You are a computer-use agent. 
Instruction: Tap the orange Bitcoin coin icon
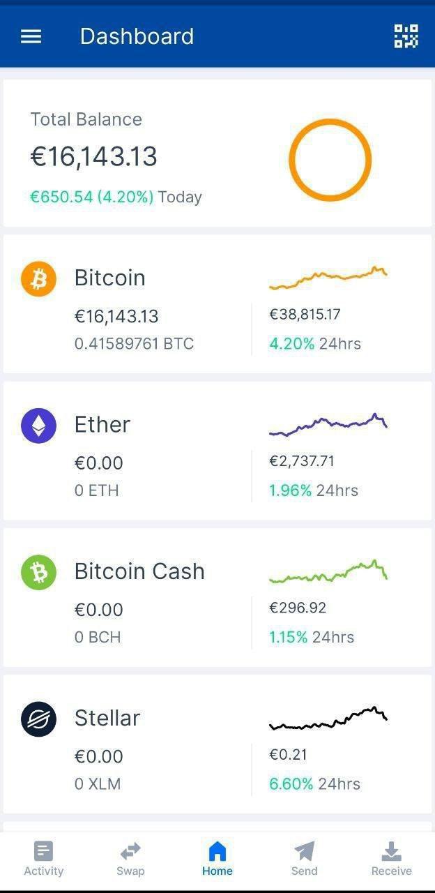click(x=38, y=279)
